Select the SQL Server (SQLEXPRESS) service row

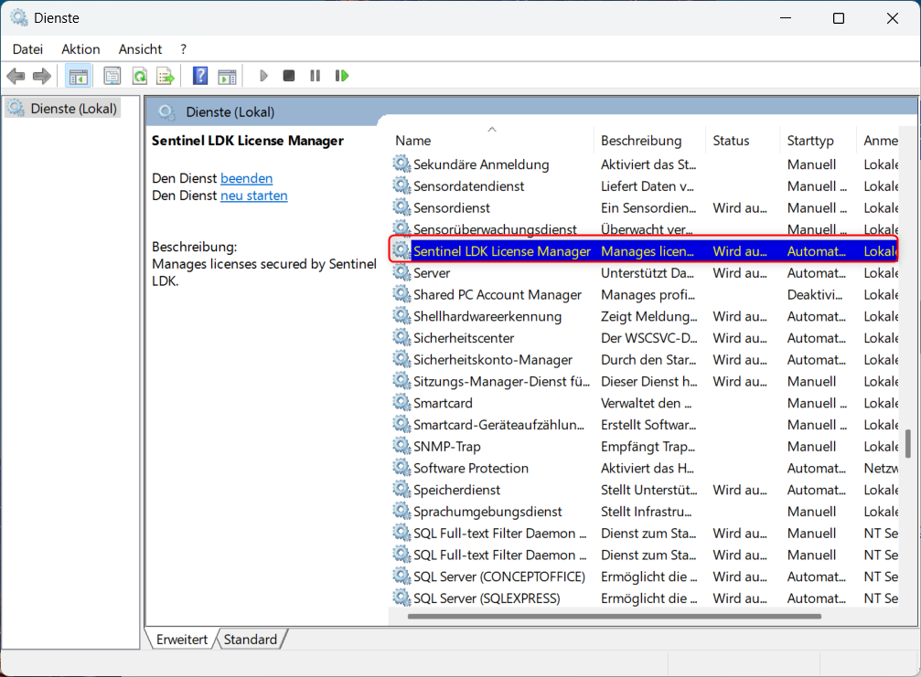[x=486, y=598]
